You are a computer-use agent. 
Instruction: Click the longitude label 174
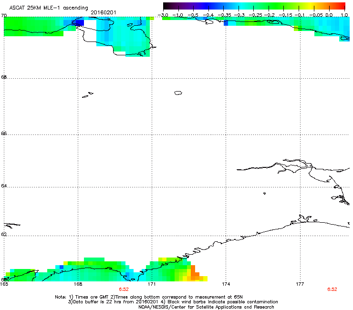point(226,284)
